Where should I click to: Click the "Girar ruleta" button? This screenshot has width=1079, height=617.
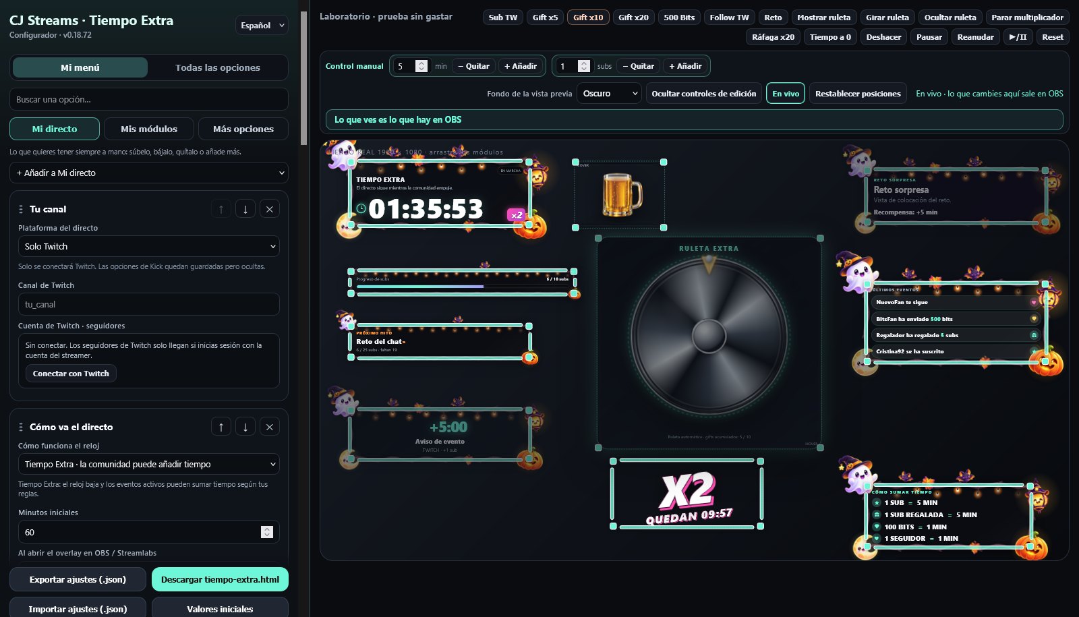(887, 18)
